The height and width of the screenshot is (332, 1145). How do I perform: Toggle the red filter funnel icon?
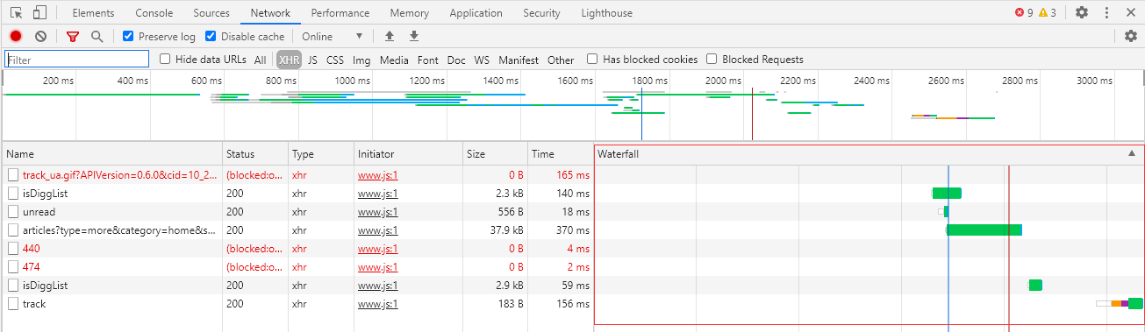pos(73,37)
